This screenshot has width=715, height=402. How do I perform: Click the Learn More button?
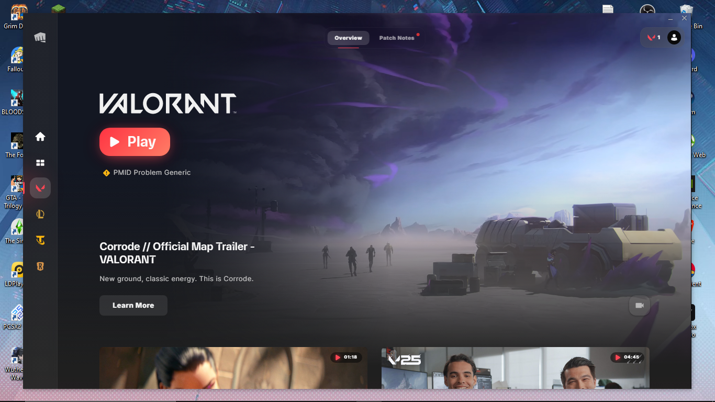[133, 305]
